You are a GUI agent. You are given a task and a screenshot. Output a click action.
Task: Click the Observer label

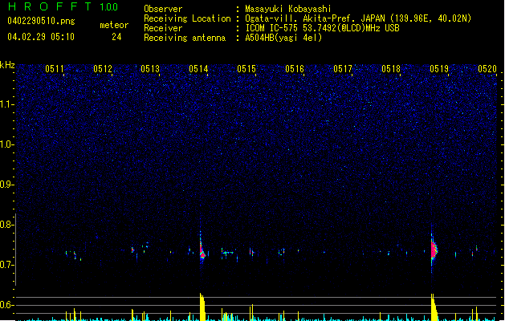click(x=163, y=9)
